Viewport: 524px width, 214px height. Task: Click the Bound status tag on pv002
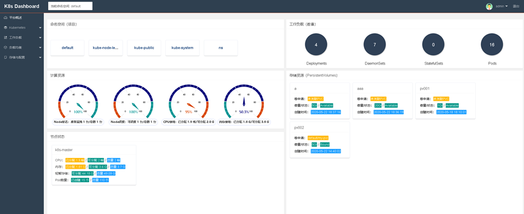[x=325, y=144]
